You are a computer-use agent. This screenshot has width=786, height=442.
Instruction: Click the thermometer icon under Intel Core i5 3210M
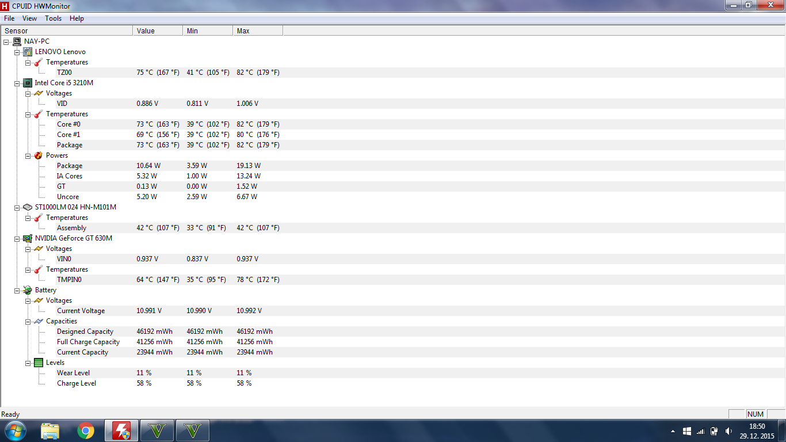[39, 114]
